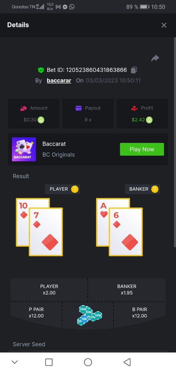The image size is (176, 372).
Task: Click the stacked chips in tie area
Action: pyautogui.click(x=89, y=315)
